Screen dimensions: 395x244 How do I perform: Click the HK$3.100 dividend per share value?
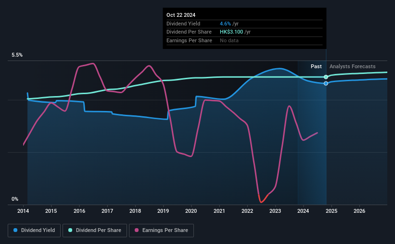231,32
